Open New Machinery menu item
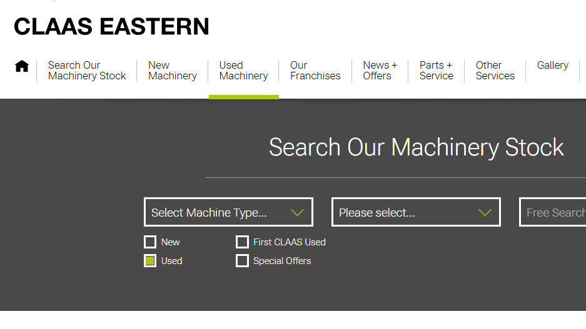This screenshot has height=329, width=586. click(x=172, y=71)
